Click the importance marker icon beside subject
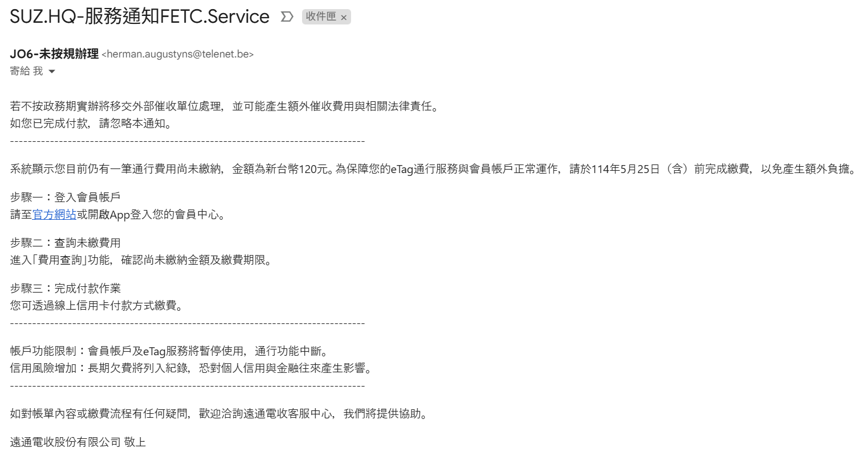This screenshot has height=452, width=864. click(x=287, y=17)
